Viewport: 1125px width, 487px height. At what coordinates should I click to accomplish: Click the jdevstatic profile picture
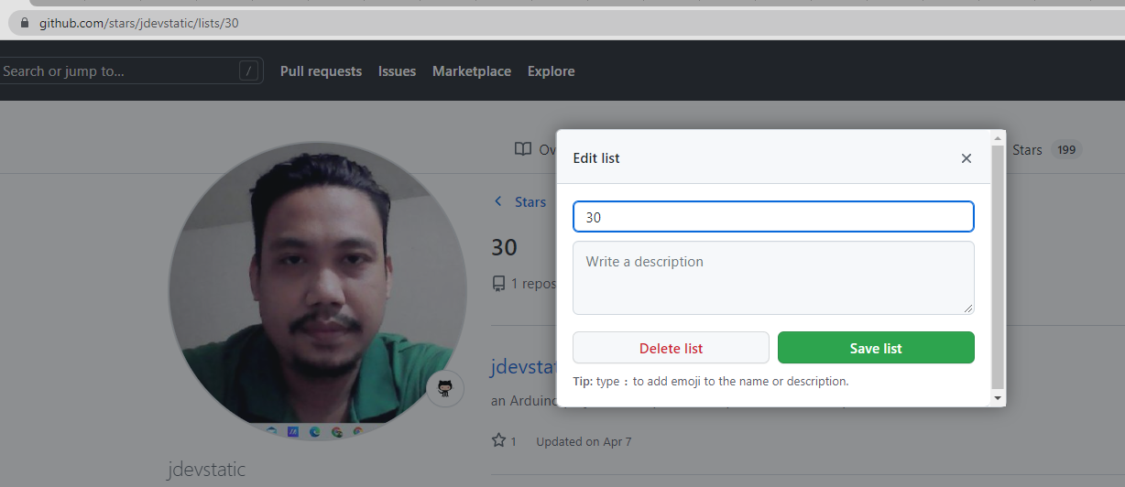point(318,290)
